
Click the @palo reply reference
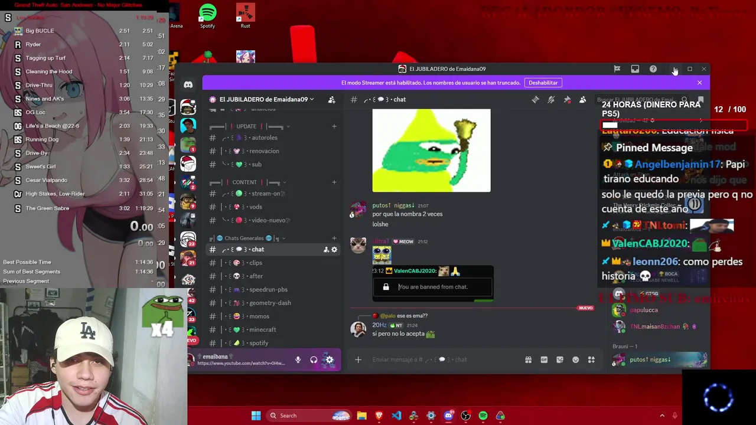[x=387, y=316]
